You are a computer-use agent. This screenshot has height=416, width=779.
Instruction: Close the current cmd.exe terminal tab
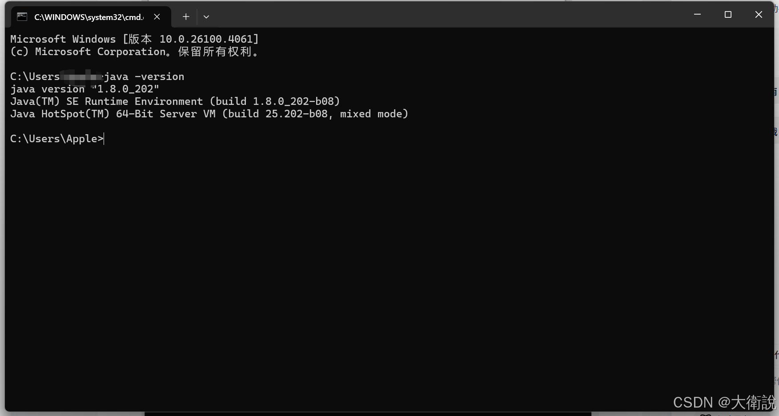click(157, 16)
